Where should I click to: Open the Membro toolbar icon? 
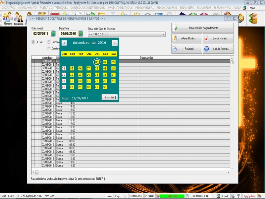pyautogui.click(x=8, y=19)
